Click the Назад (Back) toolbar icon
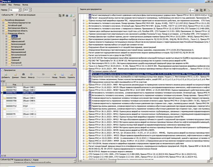 pos(54,75)
